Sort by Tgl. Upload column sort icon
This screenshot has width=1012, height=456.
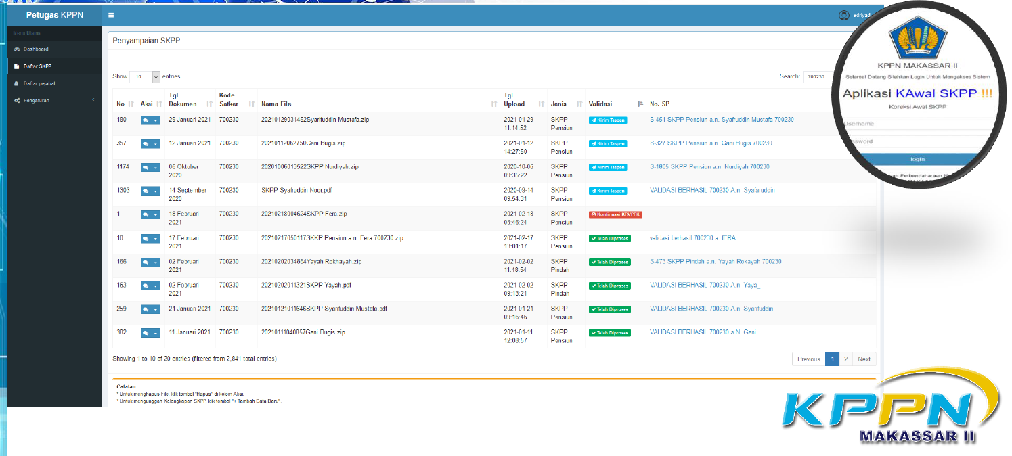[x=541, y=104]
